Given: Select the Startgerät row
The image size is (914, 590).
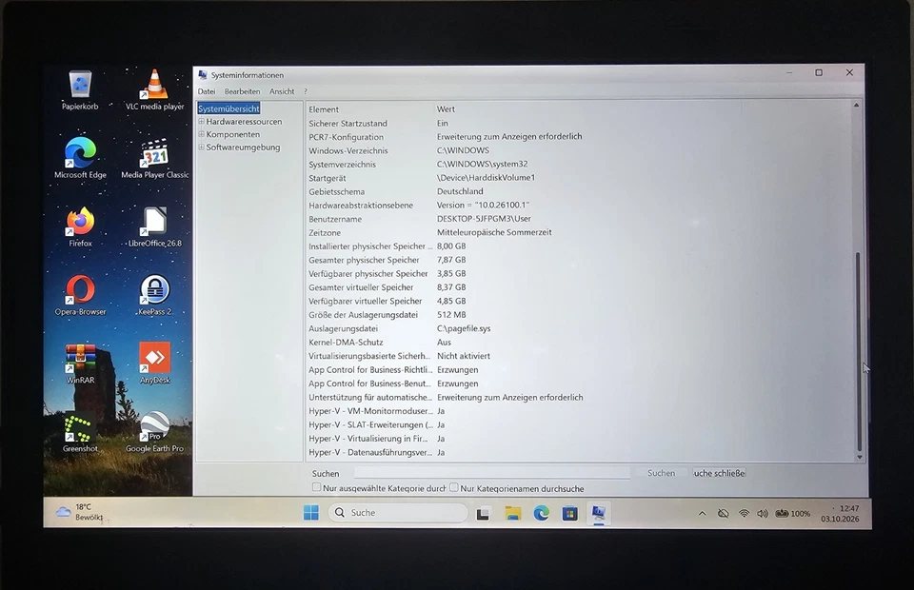Looking at the screenshot, I should point(578,178).
